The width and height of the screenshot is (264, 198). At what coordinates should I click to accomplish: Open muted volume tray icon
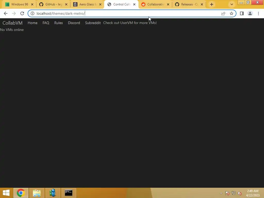(x=240, y=193)
